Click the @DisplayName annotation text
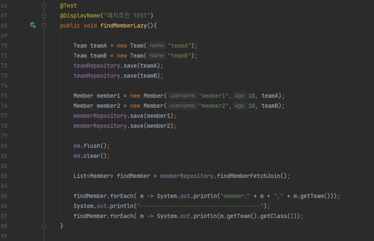Image resolution: width=374 pixels, height=241 pixels. 80,15
